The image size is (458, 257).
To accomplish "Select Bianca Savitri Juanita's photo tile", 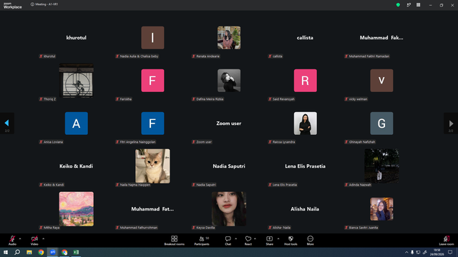I will 381,209.
